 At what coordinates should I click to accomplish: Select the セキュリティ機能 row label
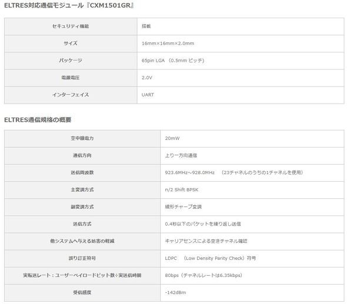pyautogui.click(x=71, y=26)
